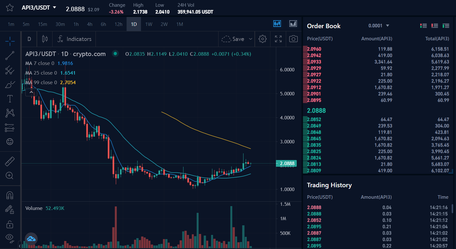Click the mid price 2.0888 in order book
The image size is (456, 249).
pos(316,110)
